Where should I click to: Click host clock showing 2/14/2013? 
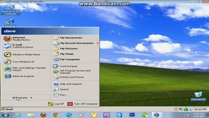click(199, 115)
